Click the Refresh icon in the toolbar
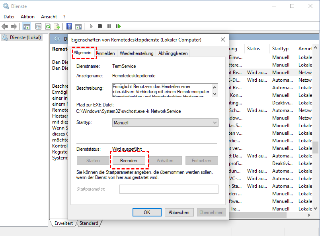The width and height of the screenshot is (320, 236). (48, 26)
